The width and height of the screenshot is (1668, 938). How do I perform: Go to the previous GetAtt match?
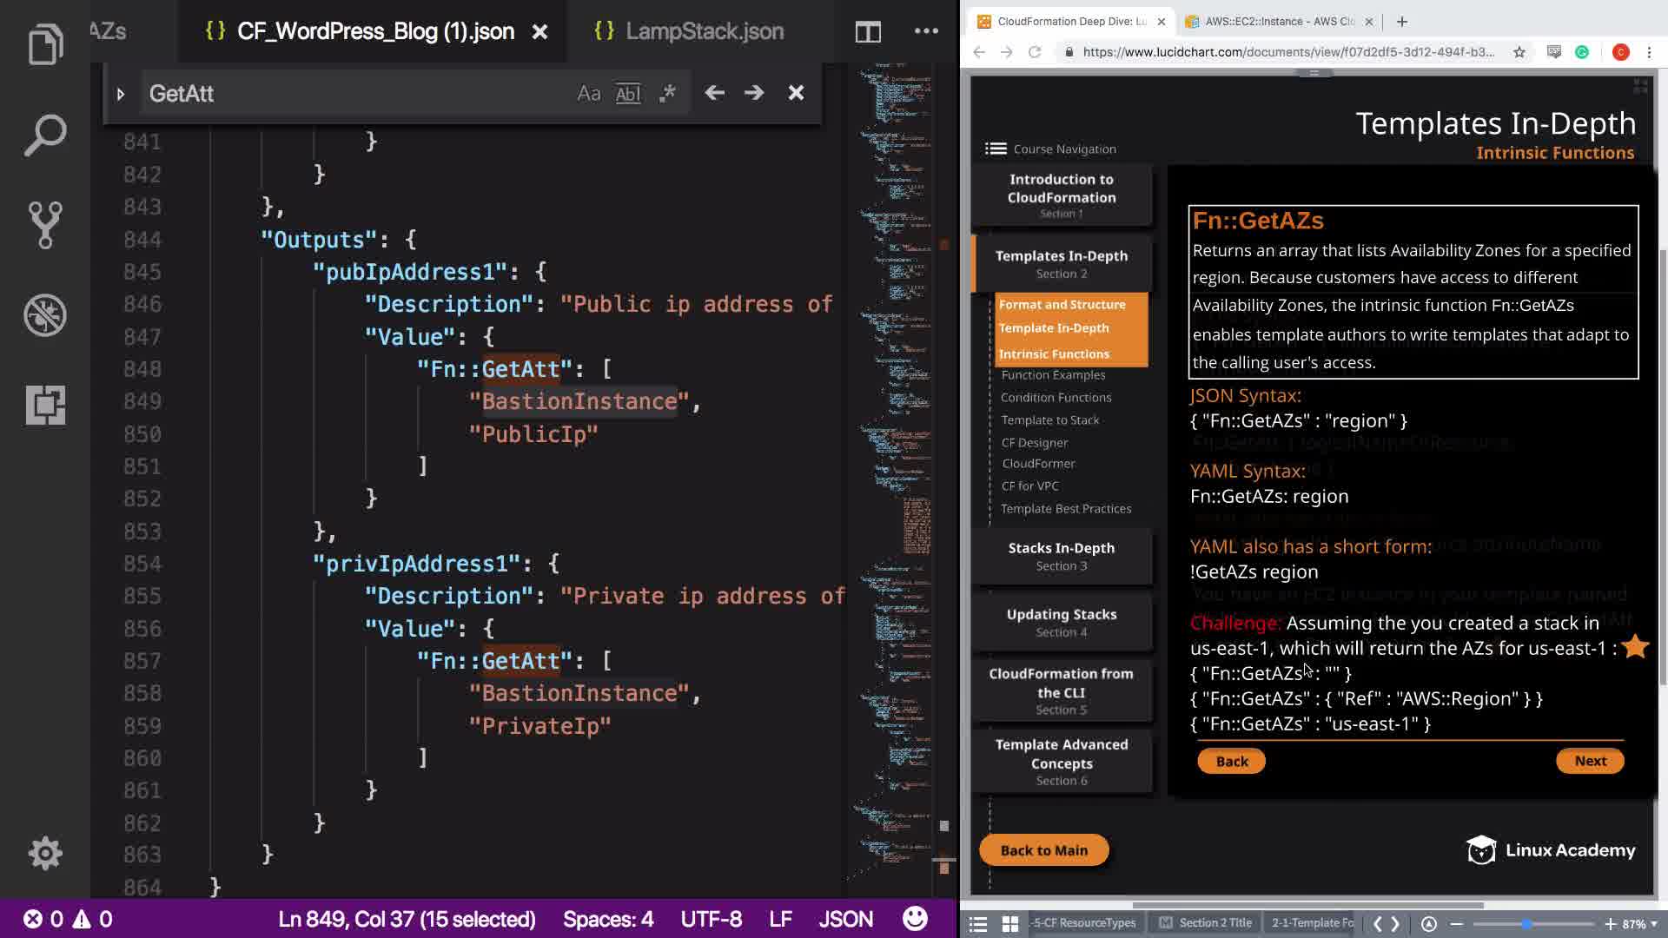[x=714, y=93]
